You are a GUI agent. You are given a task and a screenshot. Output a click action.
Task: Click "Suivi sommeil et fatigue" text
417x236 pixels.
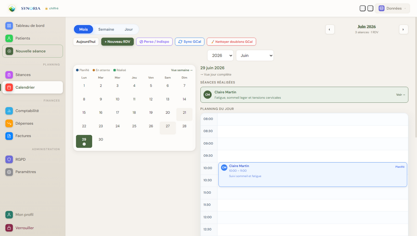[x=245, y=176]
